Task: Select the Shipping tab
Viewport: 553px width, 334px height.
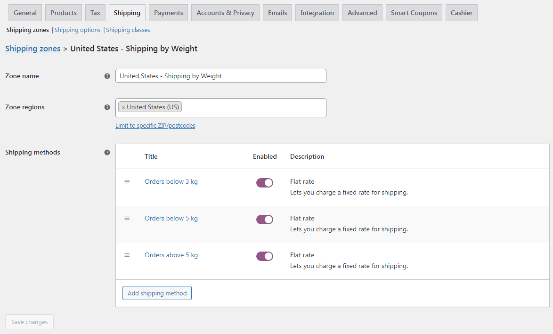Action: pyautogui.click(x=127, y=13)
